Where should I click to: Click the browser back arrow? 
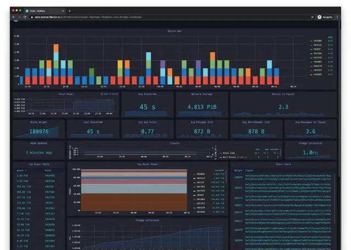14,17
